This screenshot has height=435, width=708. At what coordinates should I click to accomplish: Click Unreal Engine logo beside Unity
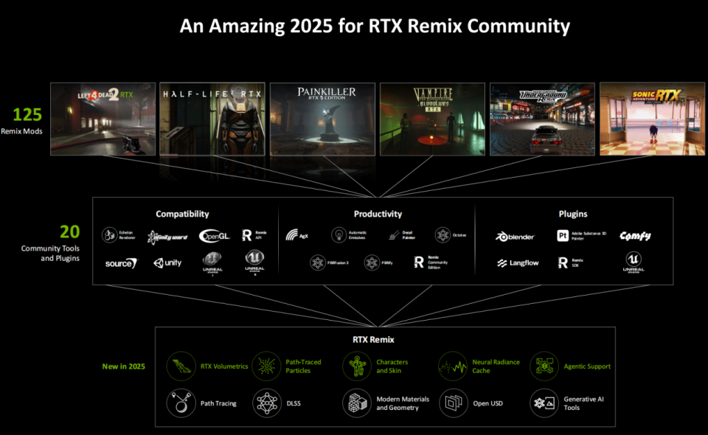(212, 263)
